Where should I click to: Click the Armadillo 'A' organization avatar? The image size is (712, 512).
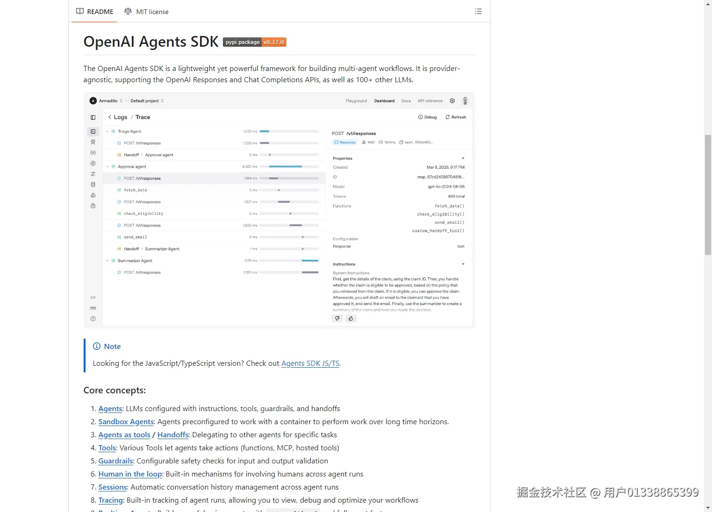(93, 101)
